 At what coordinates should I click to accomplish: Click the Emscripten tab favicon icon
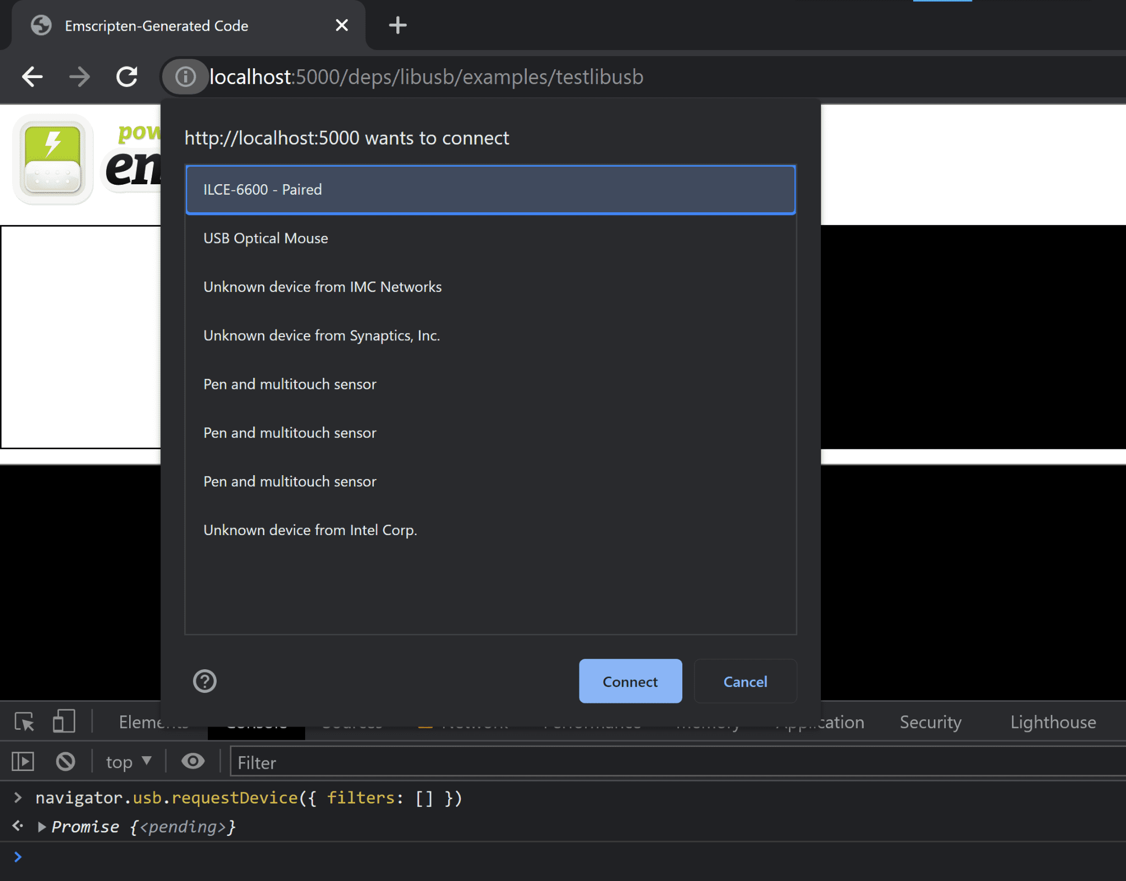42,25
